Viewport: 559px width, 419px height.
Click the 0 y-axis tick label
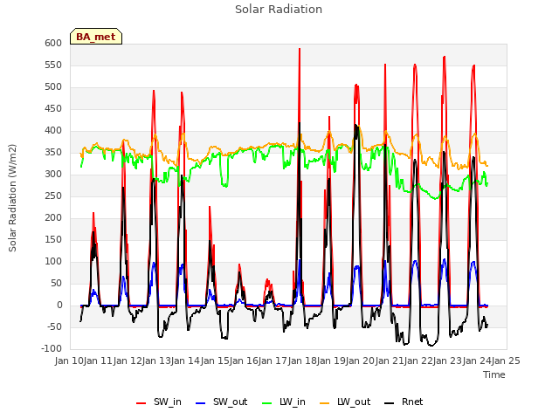coord(59,306)
